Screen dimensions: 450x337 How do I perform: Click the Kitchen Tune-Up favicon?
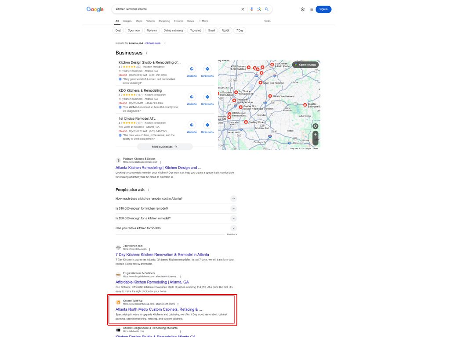point(118,302)
